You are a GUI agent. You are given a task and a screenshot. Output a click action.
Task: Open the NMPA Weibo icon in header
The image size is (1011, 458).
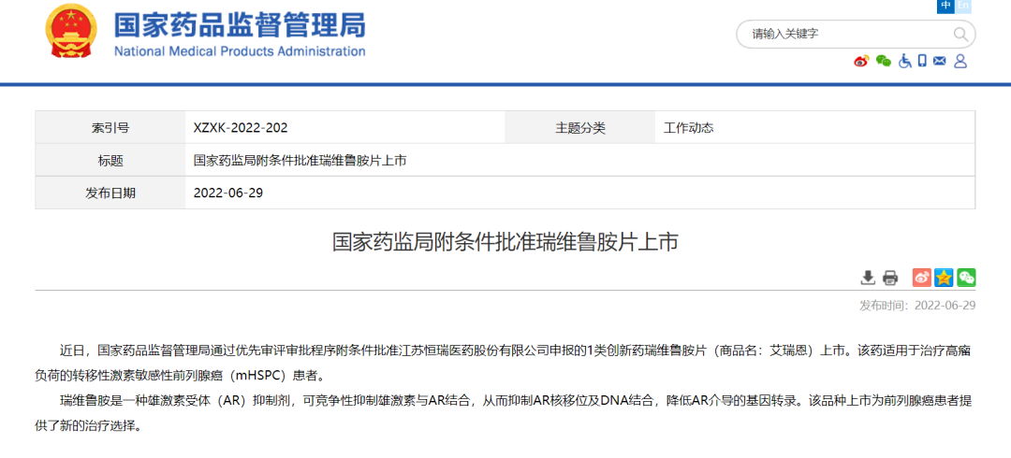[861, 61]
